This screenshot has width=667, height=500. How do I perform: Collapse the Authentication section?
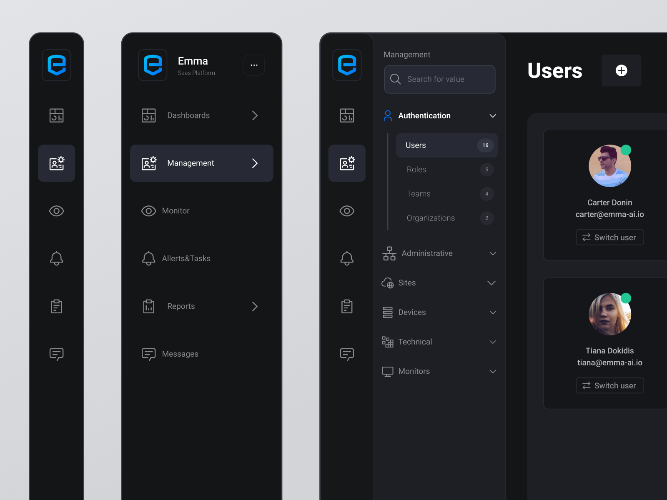pos(493,116)
